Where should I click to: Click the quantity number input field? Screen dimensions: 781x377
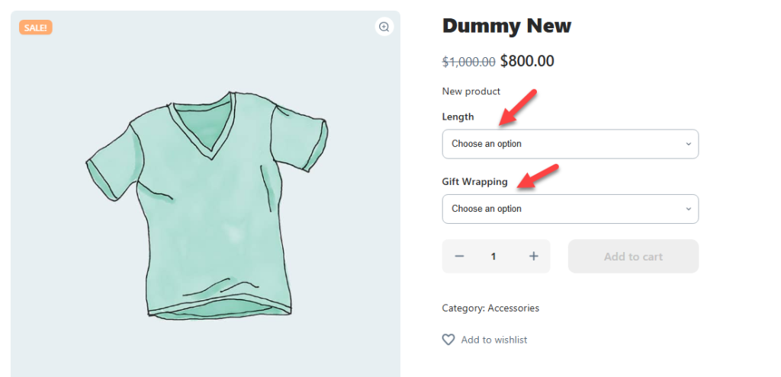coord(493,257)
